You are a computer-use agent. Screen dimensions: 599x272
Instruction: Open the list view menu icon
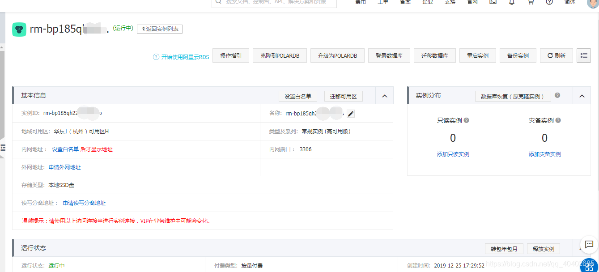tap(584, 55)
